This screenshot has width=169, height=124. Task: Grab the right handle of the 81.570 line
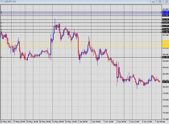pos(161,26)
